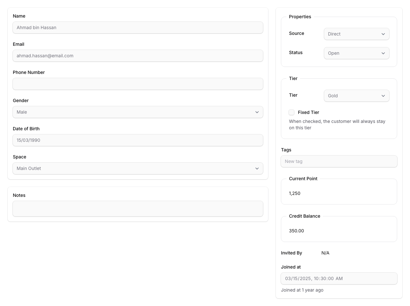Viewport: 410px width, 306px height.
Task: Open the Status dropdown showing Open
Action: click(357, 53)
